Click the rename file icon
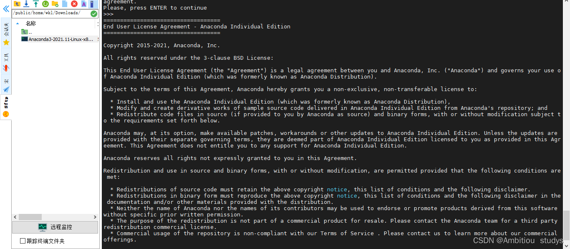Viewport: 570px width, 249px height. [x=84, y=4]
